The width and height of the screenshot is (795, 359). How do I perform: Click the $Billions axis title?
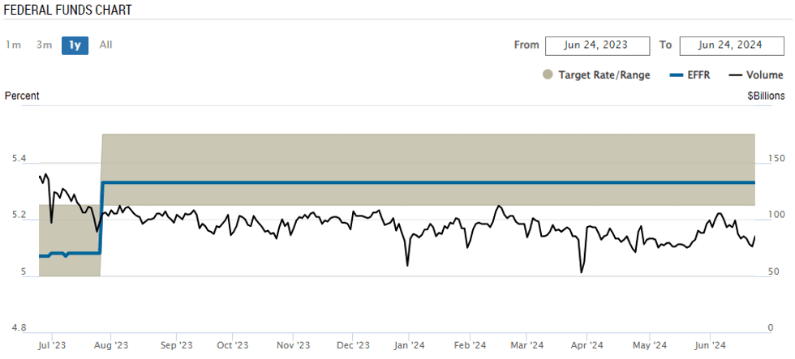tap(766, 96)
